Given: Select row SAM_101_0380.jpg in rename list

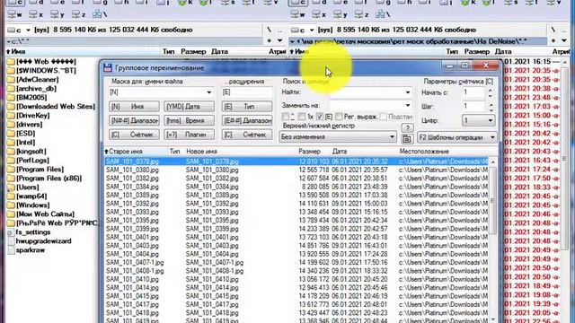Looking at the screenshot, I should pos(296,170).
